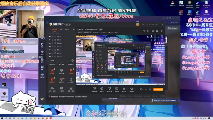Toggle the lock on layer 文本 3
The width and height of the screenshot is (213, 120).
pyautogui.click(x=52, y=37)
